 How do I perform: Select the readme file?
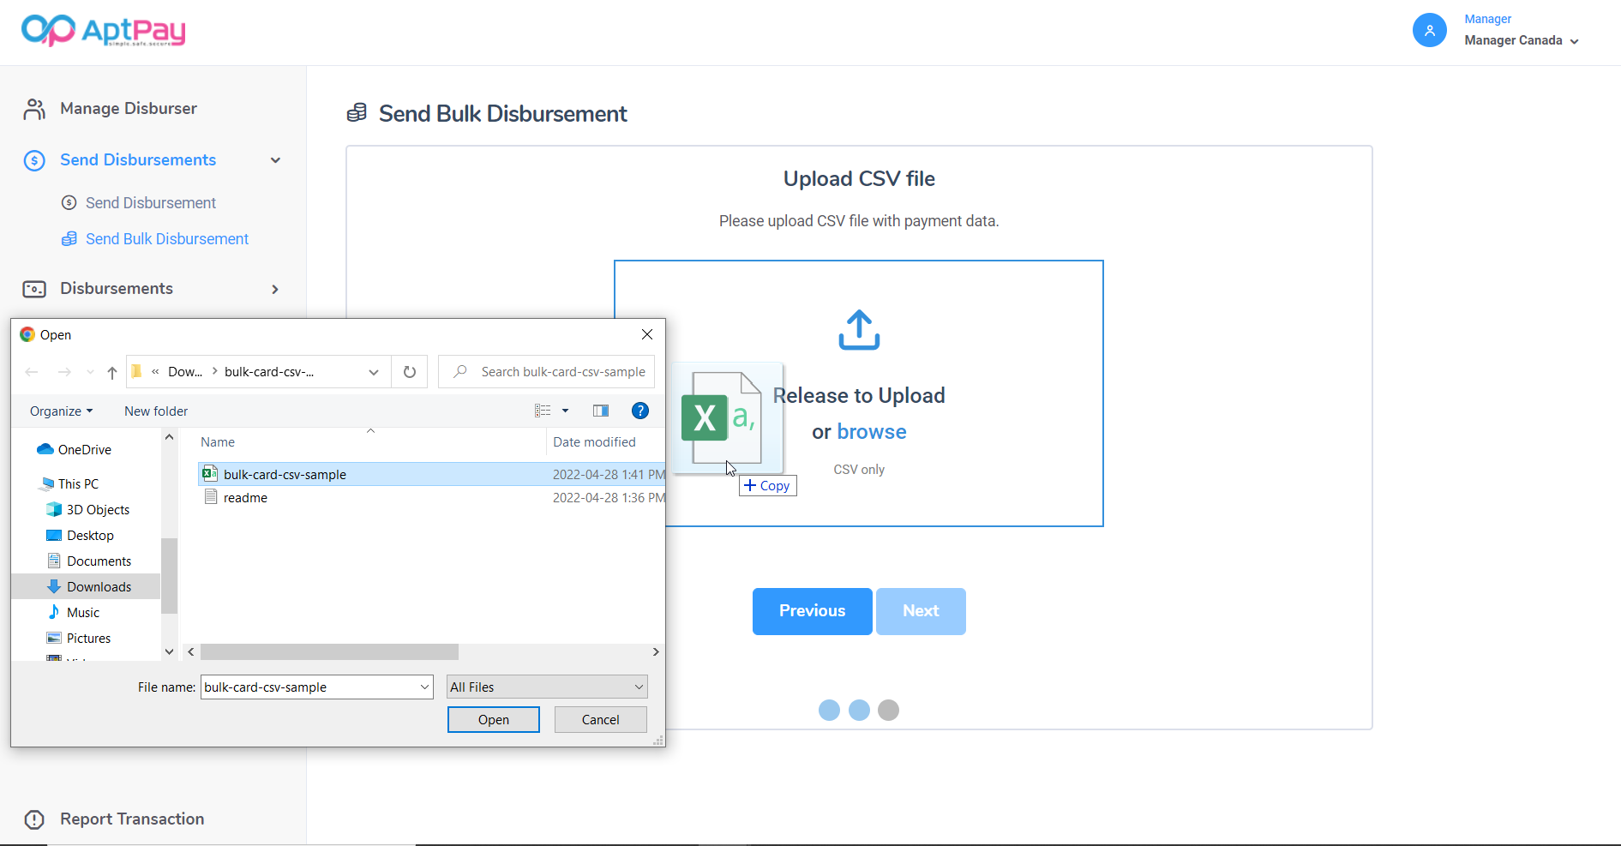245,498
